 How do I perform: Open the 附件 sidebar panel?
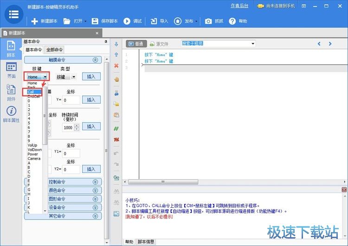pyautogui.click(x=11, y=92)
